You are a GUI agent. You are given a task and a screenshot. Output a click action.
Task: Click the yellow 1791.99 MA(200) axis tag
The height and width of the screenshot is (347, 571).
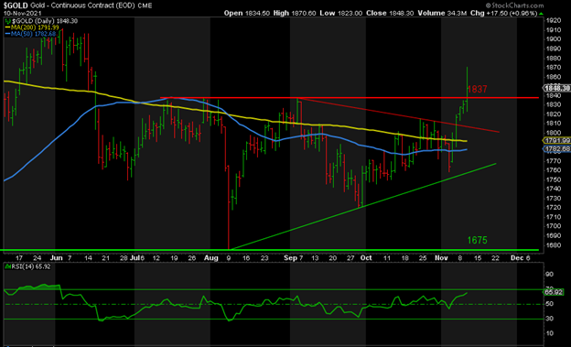click(x=556, y=140)
